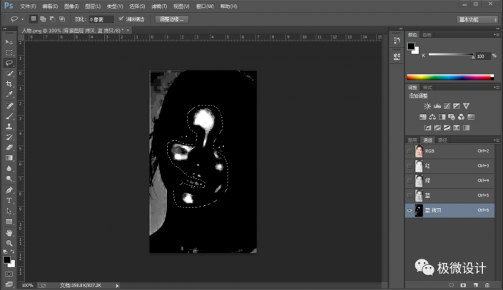Open the zoom level field in status bar

27,285
